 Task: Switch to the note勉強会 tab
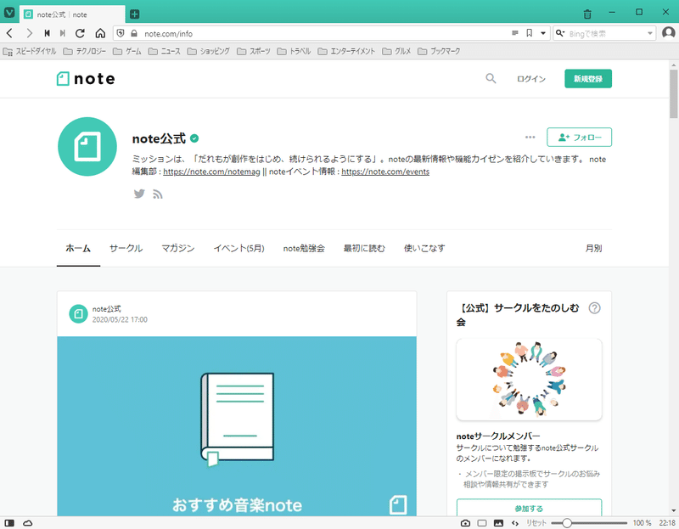pyautogui.click(x=304, y=248)
